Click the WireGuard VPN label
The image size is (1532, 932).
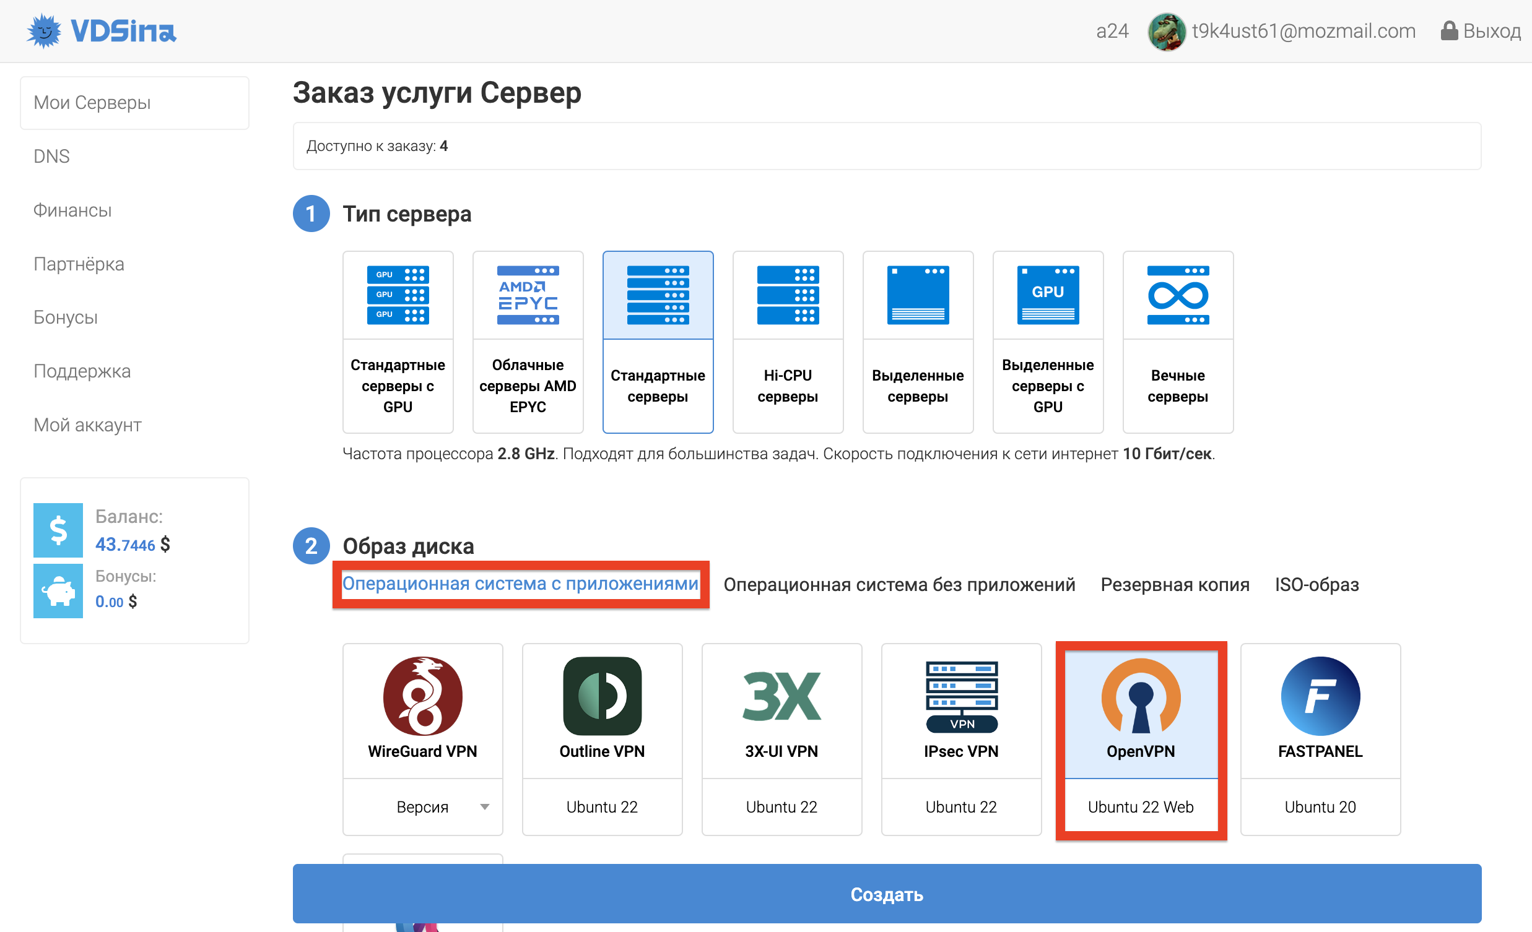(x=423, y=751)
